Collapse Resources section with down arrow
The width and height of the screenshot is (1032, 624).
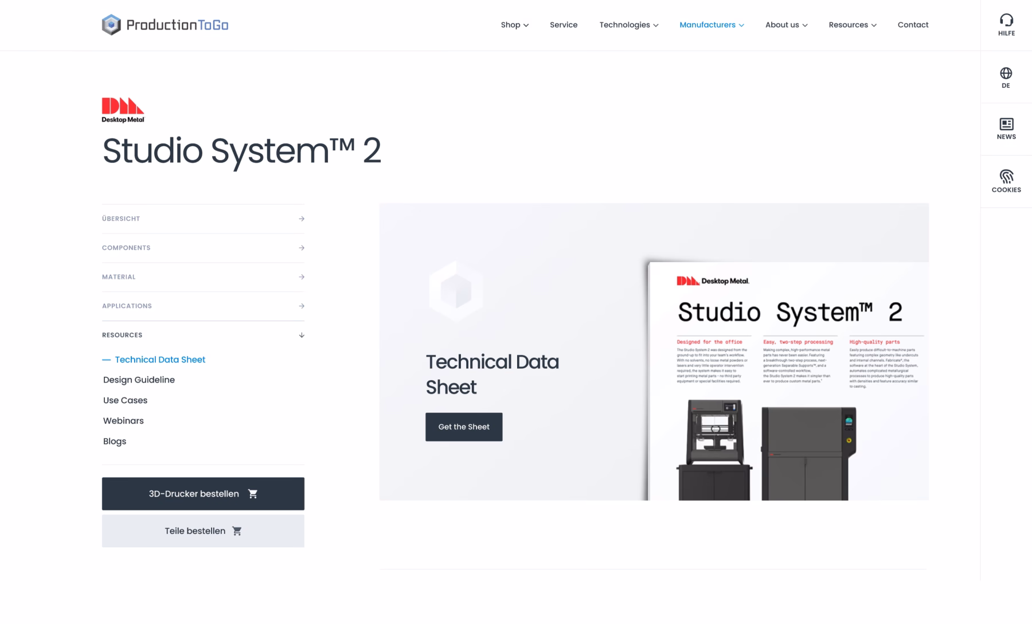pos(302,335)
